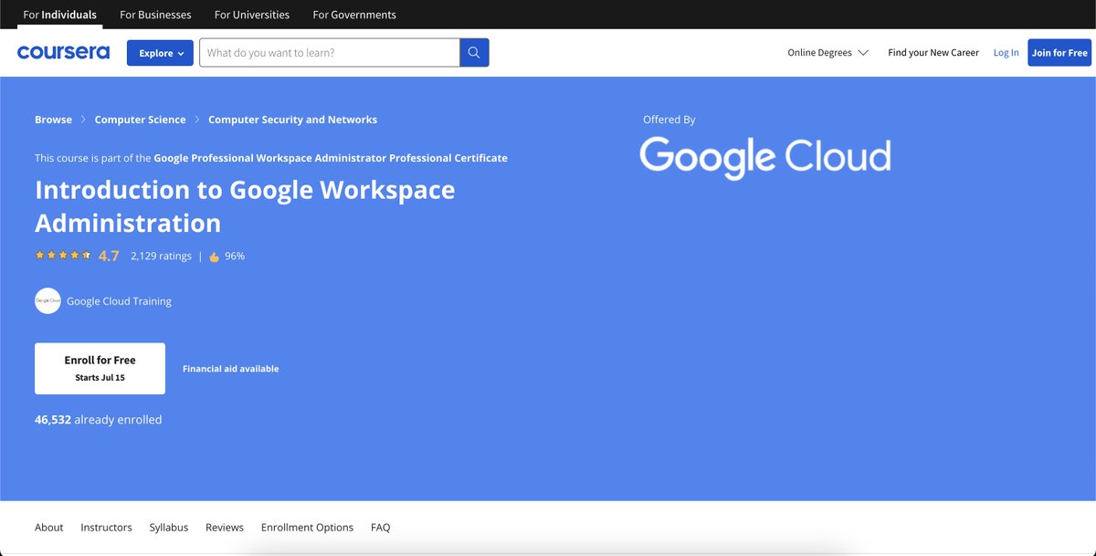
Task: Click the thumbs-up 96% icon
Action: pos(215,257)
